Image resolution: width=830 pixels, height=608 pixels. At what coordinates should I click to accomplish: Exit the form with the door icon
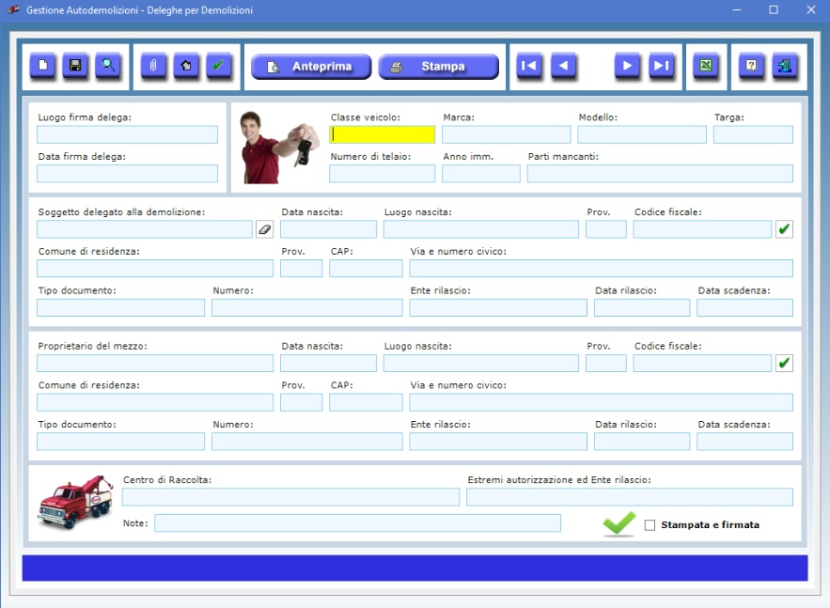point(785,66)
